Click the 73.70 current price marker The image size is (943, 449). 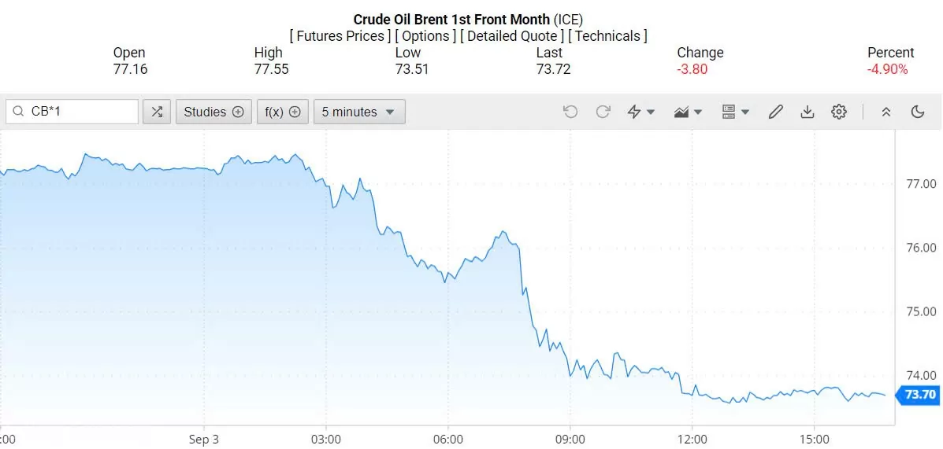[918, 395]
